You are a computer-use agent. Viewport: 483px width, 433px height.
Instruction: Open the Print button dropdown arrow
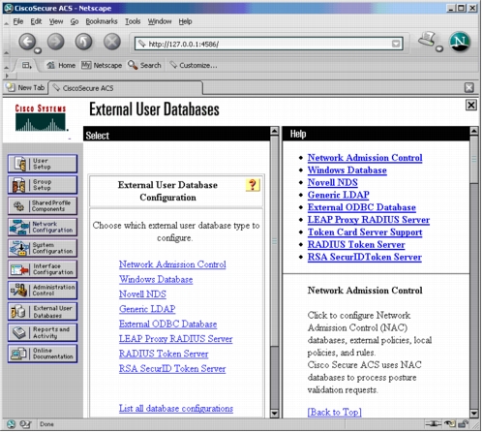pos(439,48)
